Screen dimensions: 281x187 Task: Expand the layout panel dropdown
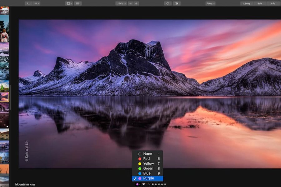(x=69, y=3)
